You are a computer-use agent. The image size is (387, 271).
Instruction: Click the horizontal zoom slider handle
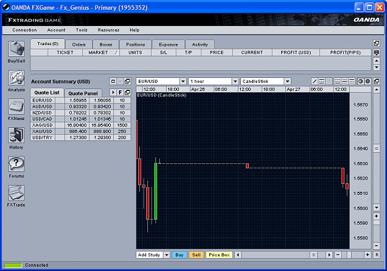tap(349, 255)
